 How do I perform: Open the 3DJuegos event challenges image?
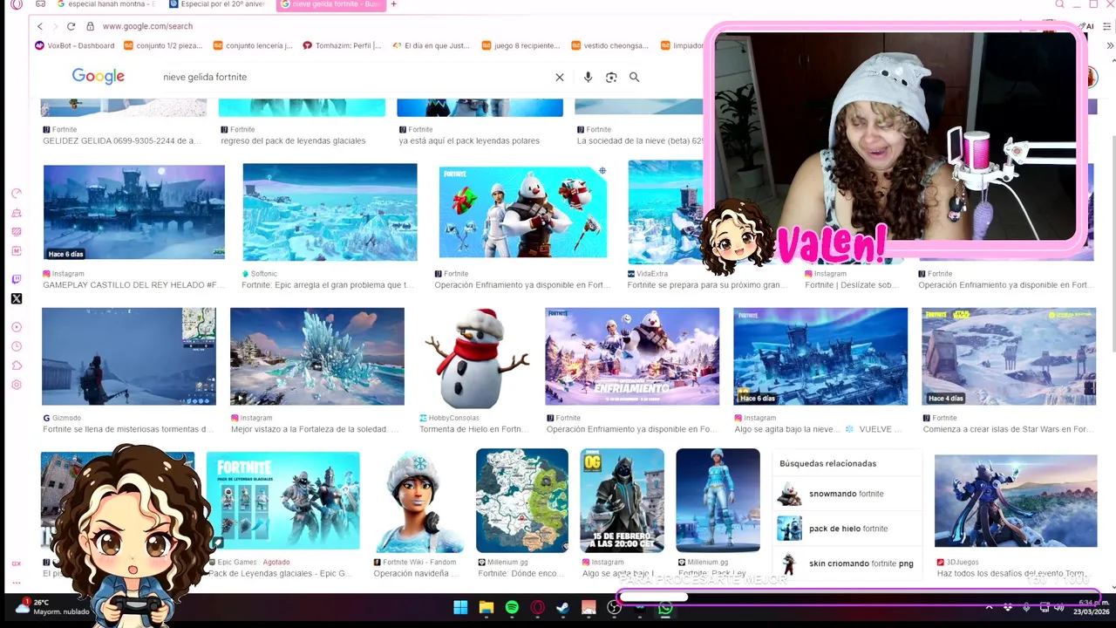tap(1016, 501)
